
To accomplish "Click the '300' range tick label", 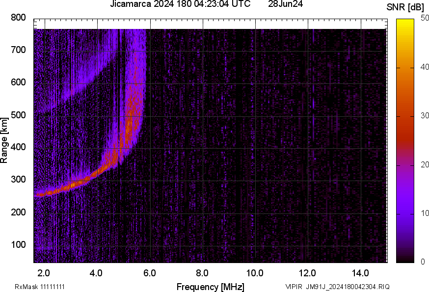I will point(18,180).
